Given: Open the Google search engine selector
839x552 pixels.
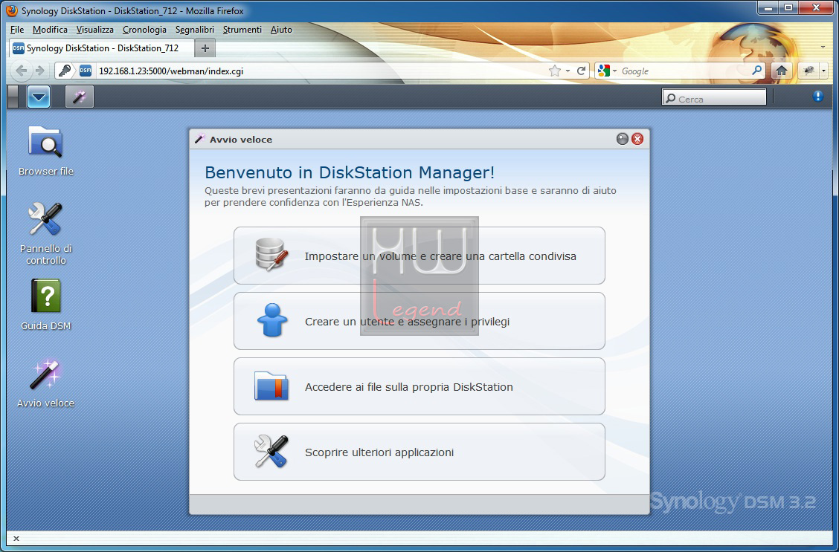Looking at the screenshot, I should click(x=608, y=71).
